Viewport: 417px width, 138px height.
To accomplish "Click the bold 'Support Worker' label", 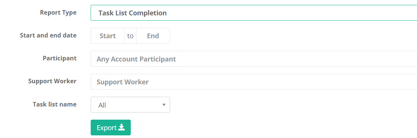I will (x=52, y=81).
